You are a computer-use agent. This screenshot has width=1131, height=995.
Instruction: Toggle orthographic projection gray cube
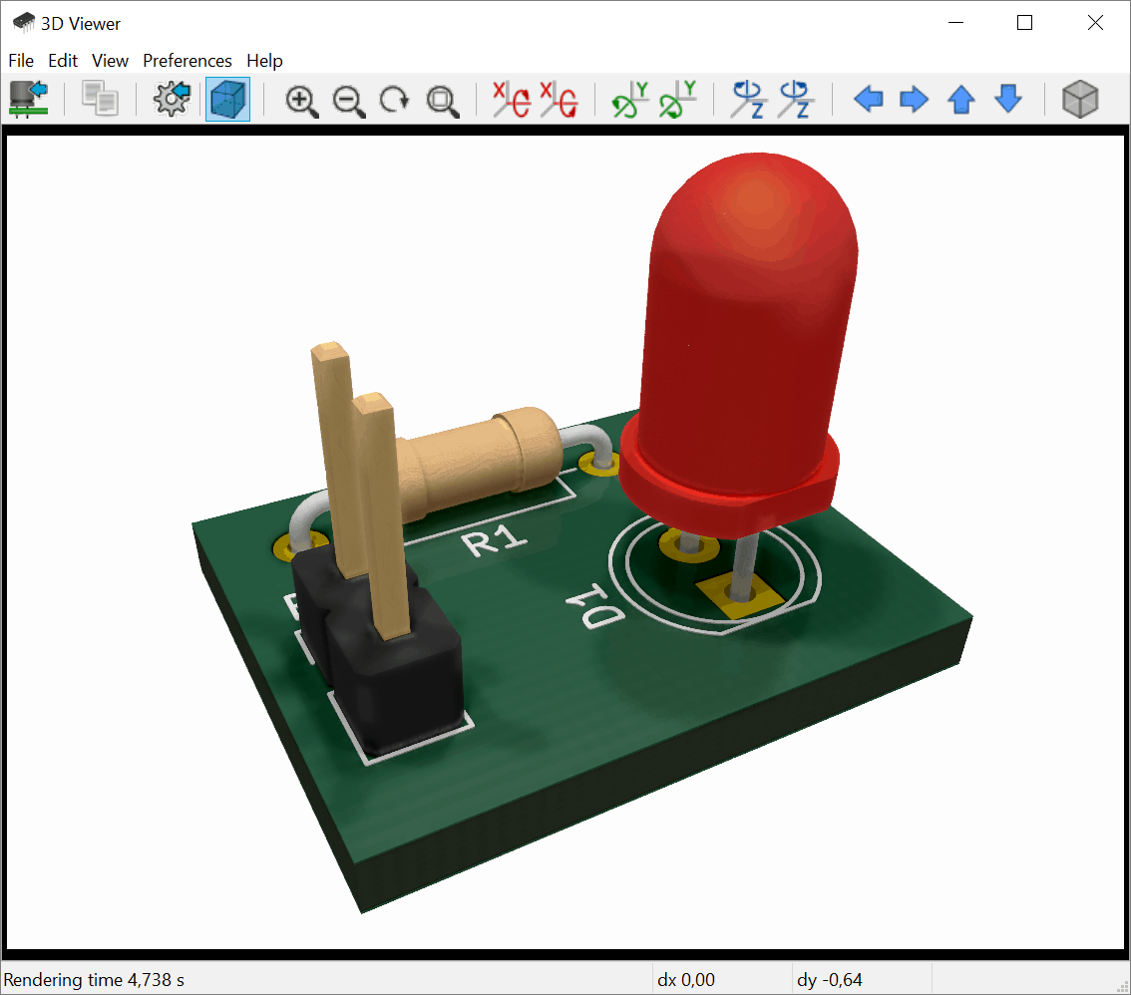[x=1079, y=100]
